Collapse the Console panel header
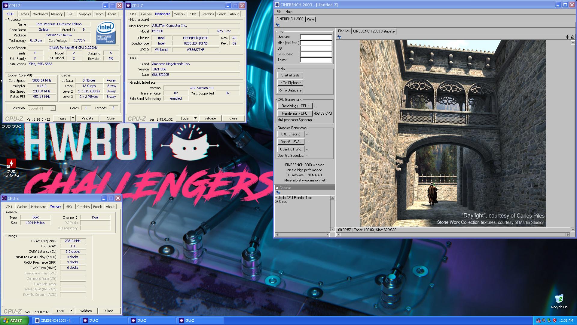The width and height of the screenshot is (577, 325). 277,188
